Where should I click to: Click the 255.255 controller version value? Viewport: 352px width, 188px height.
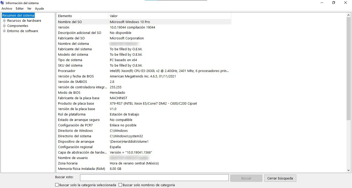pos(116,87)
